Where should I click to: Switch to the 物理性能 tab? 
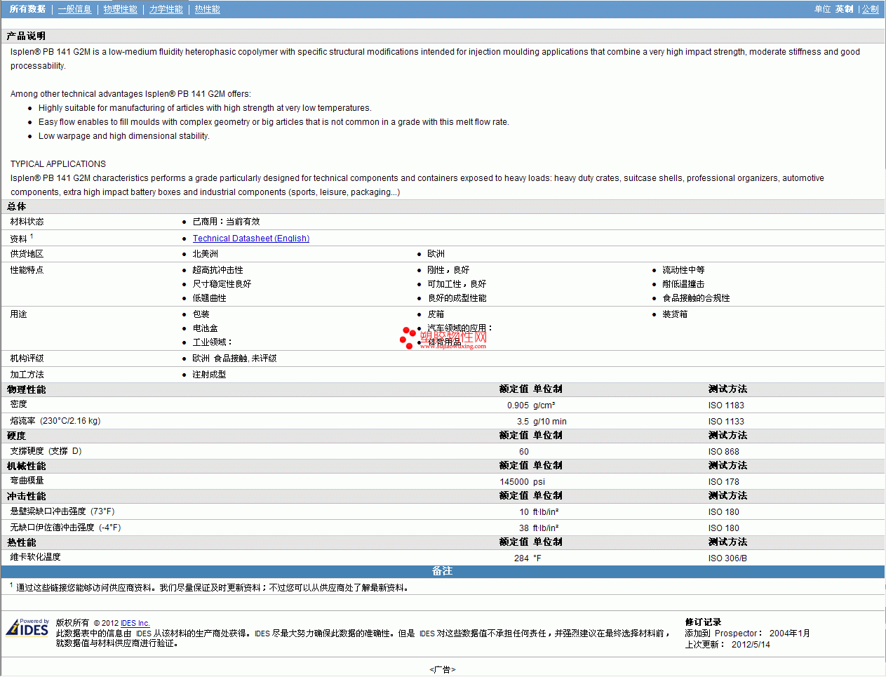tap(120, 9)
